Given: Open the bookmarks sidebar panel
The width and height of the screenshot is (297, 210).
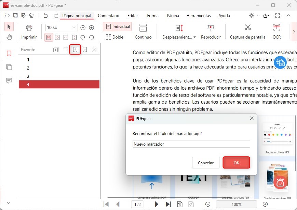Looking at the screenshot, I should (9, 54).
